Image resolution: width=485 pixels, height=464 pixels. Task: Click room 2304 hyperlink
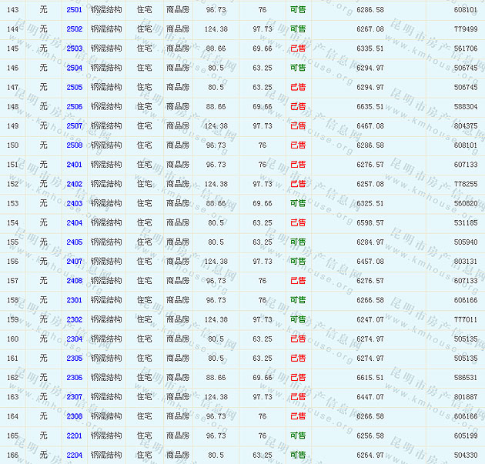(75, 339)
